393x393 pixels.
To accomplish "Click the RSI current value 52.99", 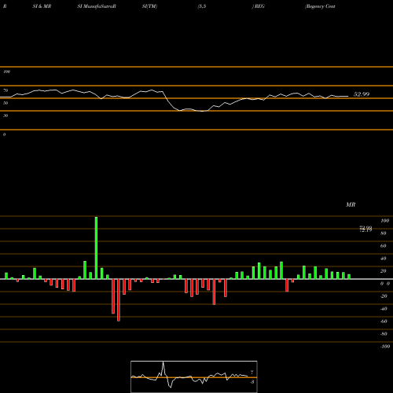I will 362,94.
